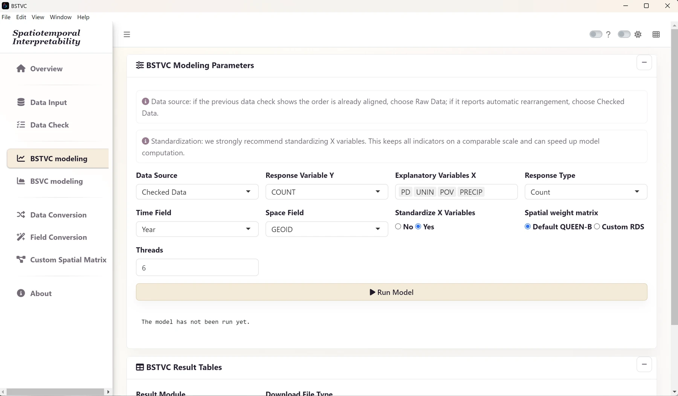
Task: Open the Help menu
Action: [x=83, y=17]
